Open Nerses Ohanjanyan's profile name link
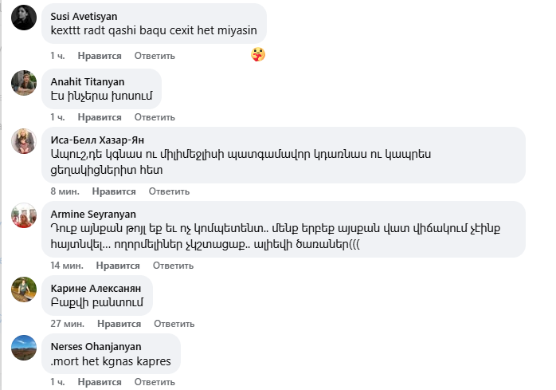Viewport: 556px width, 390px height. pos(97,346)
